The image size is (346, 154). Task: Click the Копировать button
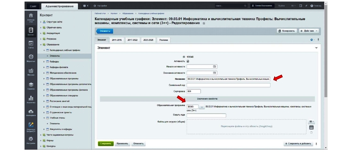coord(287,31)
